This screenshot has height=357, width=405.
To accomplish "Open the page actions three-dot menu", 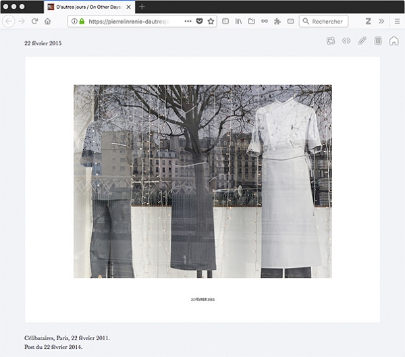I will pyautogui.click(x=188, y=22).
